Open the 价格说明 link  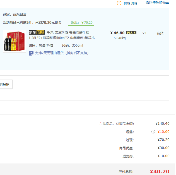click(130, 3)
